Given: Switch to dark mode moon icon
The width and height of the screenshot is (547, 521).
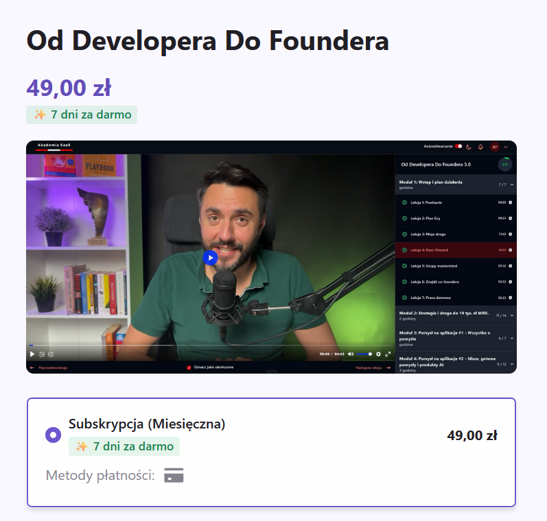Looking at the screenshot, I should pos(469,147).
